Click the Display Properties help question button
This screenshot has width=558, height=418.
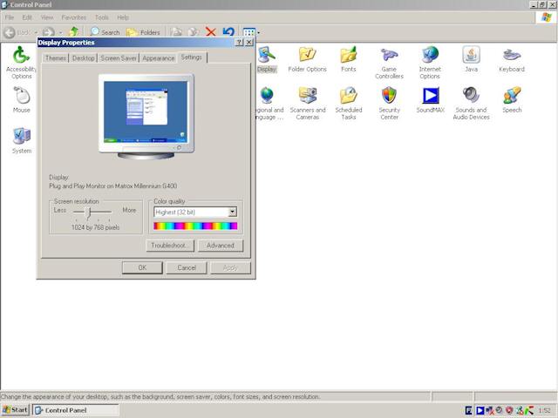tap(240, 43)
